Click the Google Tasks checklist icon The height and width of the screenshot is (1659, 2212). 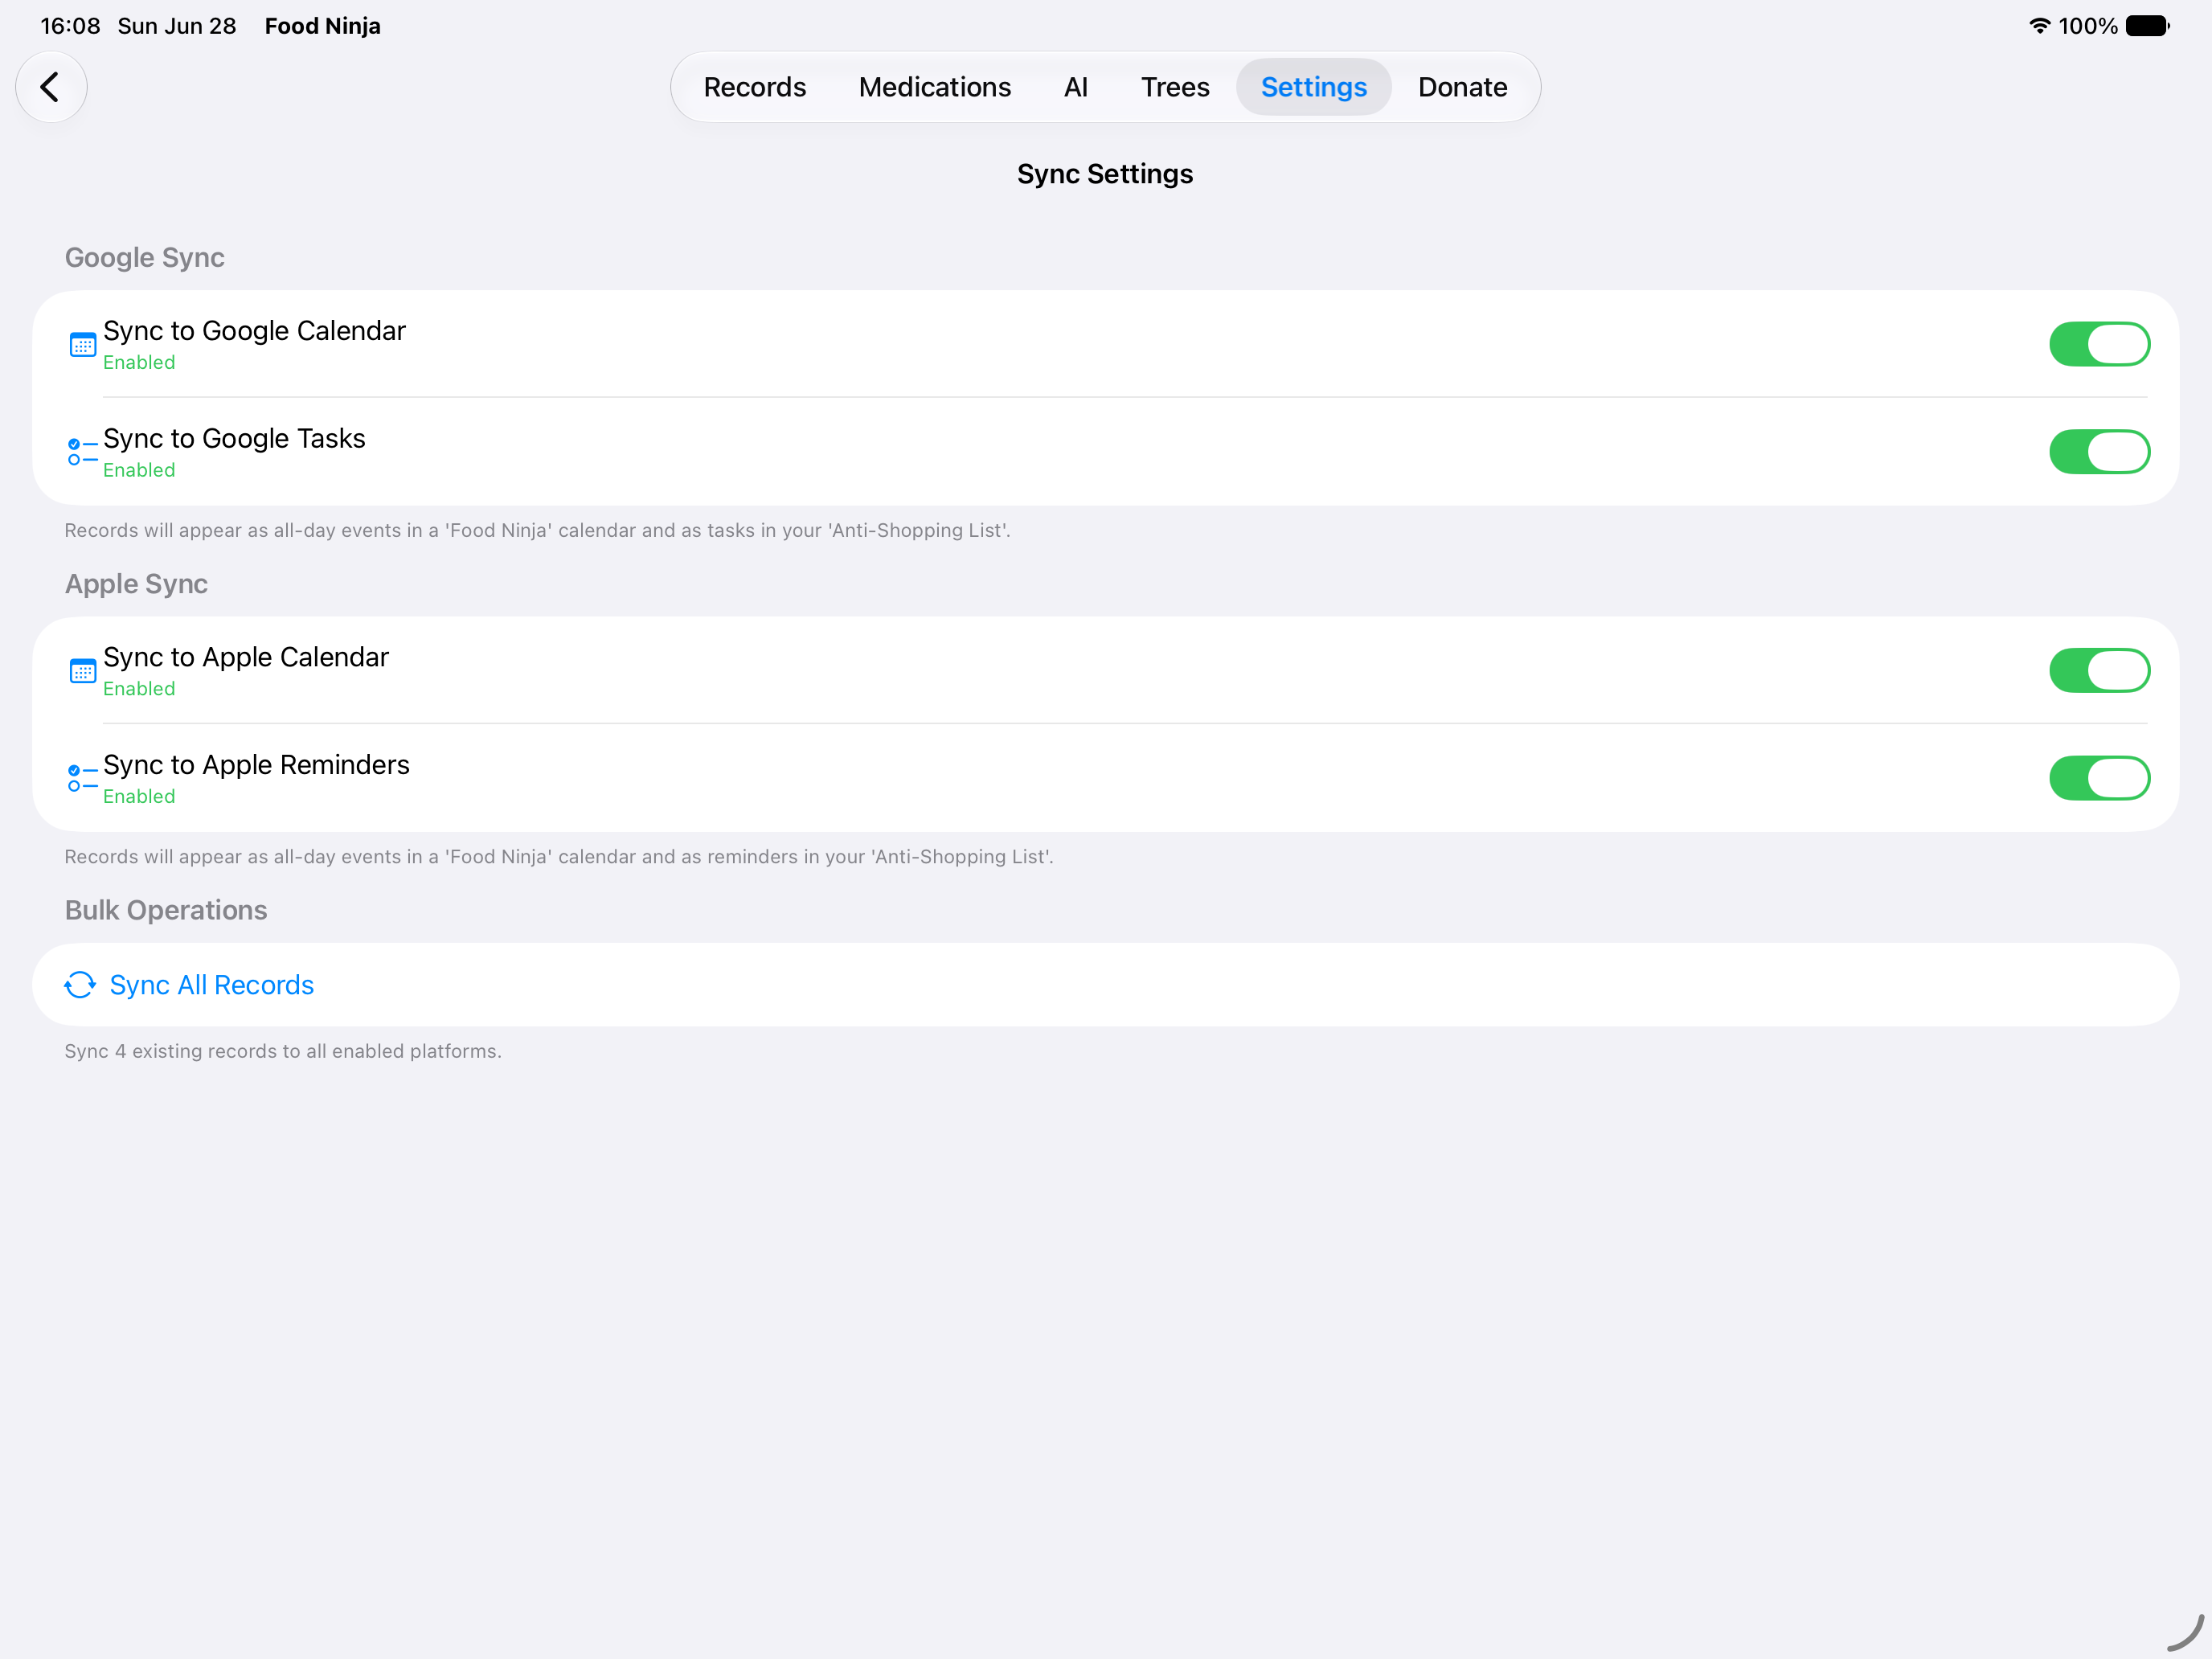pyautogui.click(x=83, y=452)
